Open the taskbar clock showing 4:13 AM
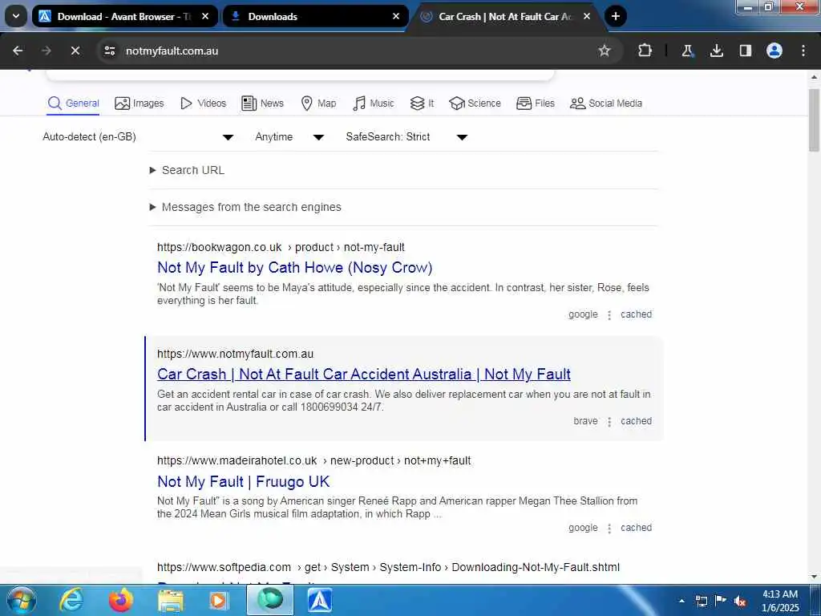This screenshot has height=616, width=821. point(780,601)
